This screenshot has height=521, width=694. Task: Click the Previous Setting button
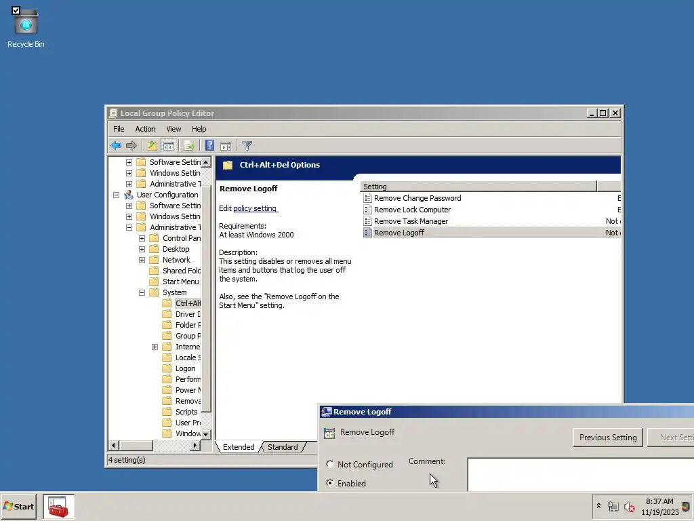608,438
